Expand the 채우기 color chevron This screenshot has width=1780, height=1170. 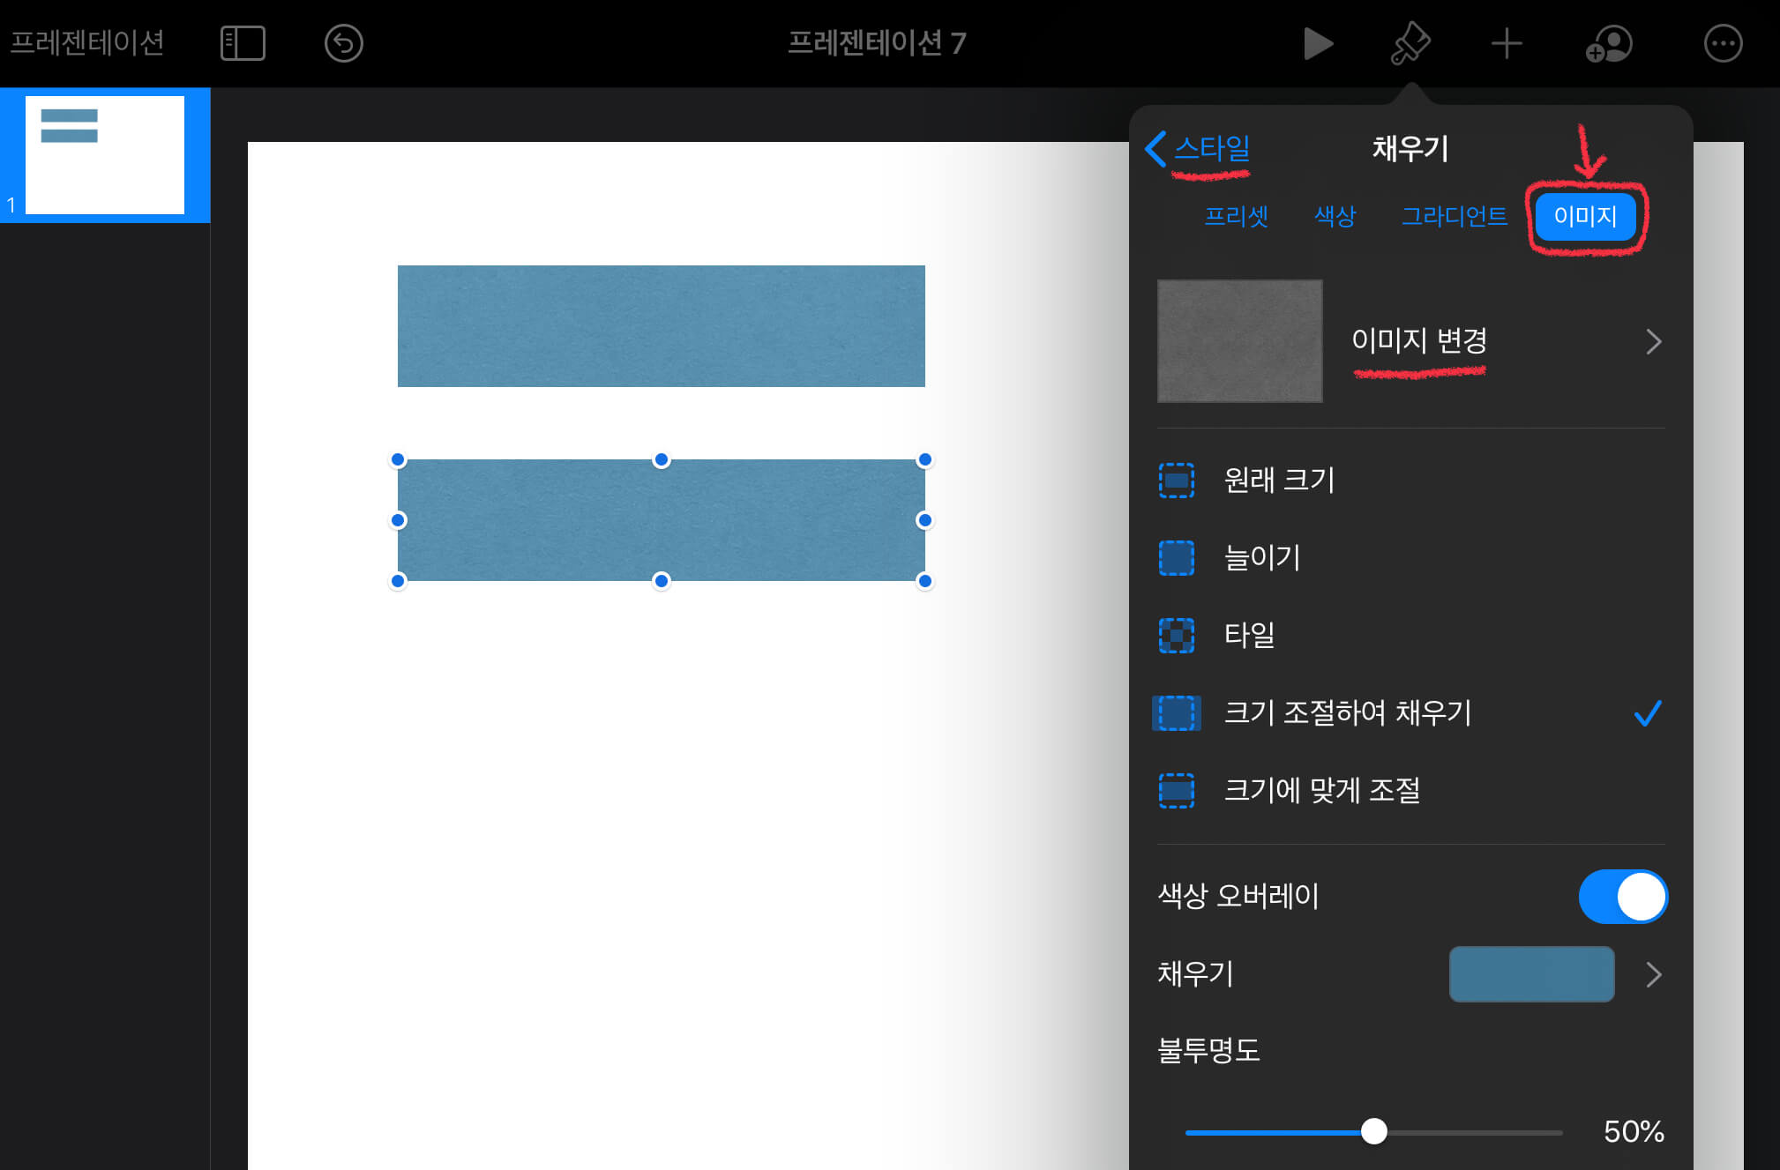1653,974
